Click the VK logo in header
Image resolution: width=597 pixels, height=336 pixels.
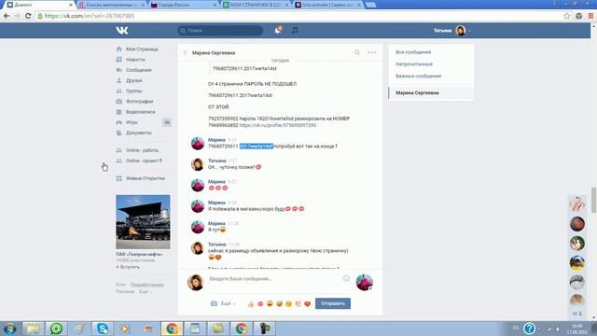pyautogui.click(x=122, y=31)
